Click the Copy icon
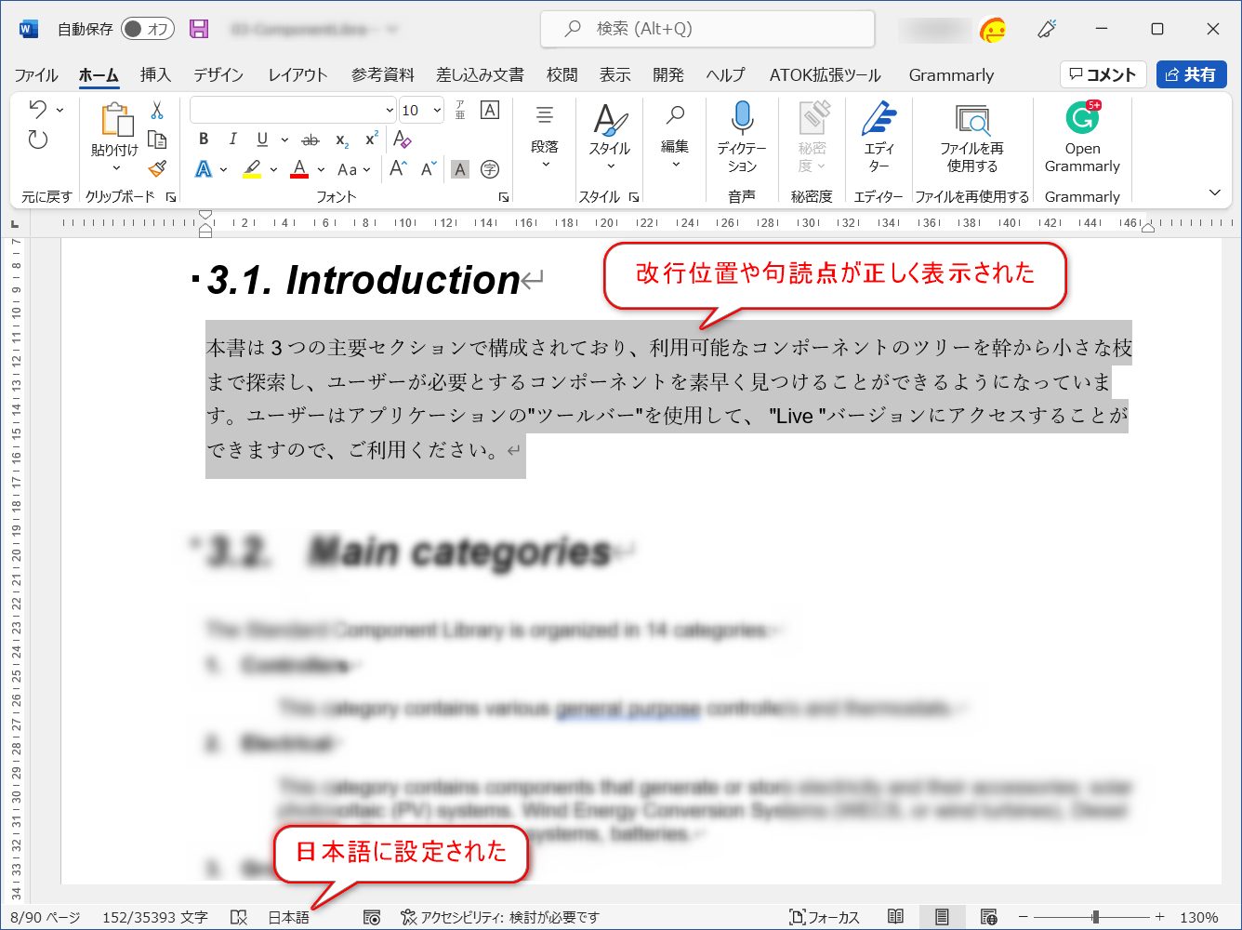This screenshot has width=1242, height=930. click(x=157, y=139)
